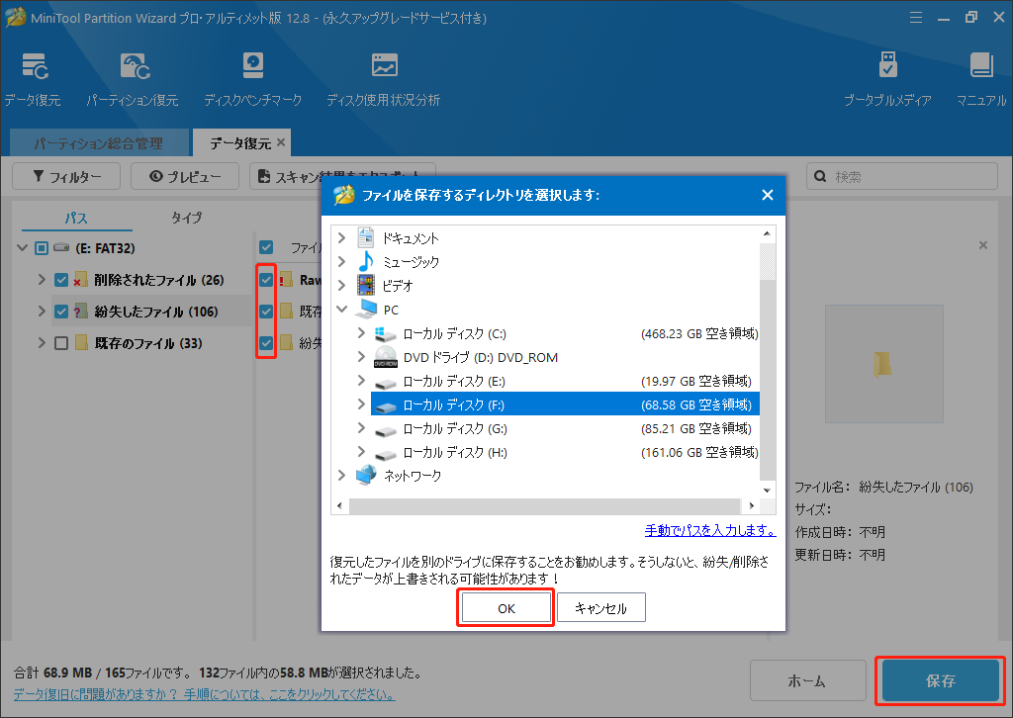Click the folder preview thumbnail

point(883,364)
